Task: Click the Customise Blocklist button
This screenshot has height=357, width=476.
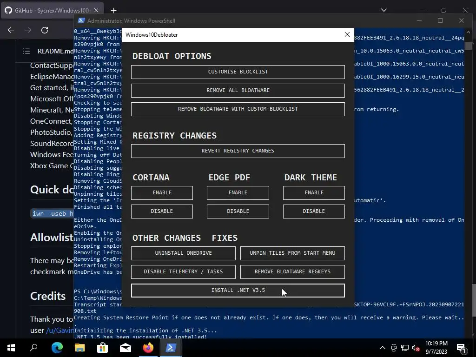Action: (x=238, y=72)
